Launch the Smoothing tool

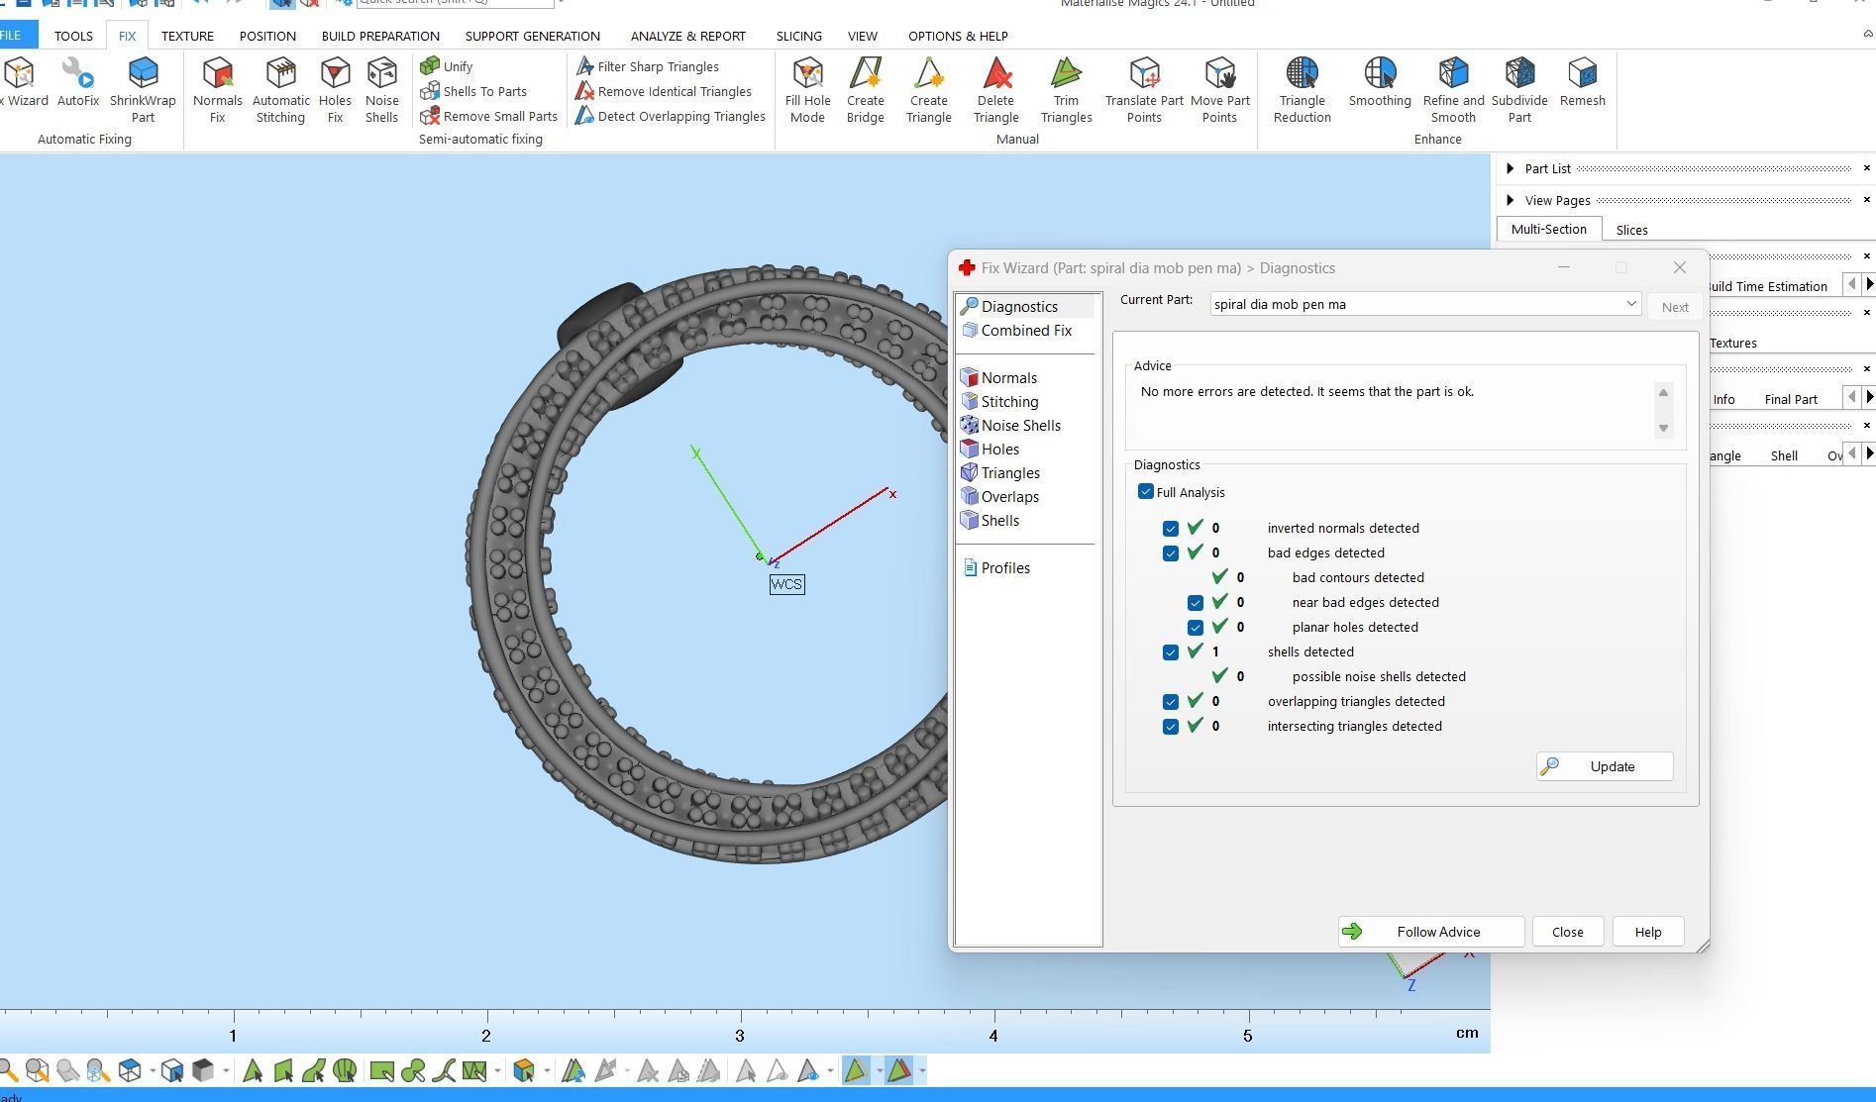coord(1380,82)
